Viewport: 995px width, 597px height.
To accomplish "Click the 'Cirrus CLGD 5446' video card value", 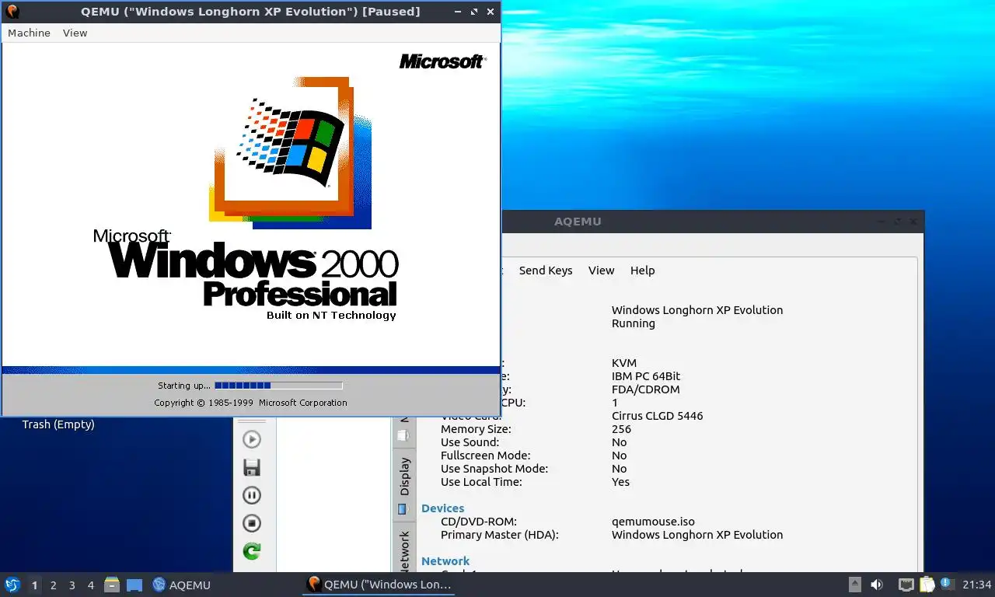I will click(658, 416).
